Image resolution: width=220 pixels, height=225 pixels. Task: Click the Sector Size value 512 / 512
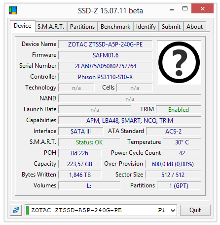tap(173, 175)
